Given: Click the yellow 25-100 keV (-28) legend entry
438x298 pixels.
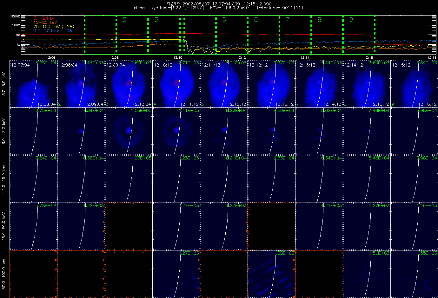Looking at the screenshot, I should click(x=54, y=27).
